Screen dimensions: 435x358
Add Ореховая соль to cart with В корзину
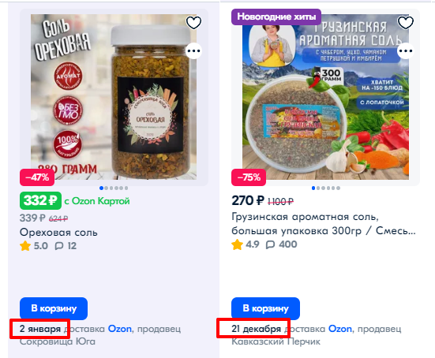pos(54,308)
